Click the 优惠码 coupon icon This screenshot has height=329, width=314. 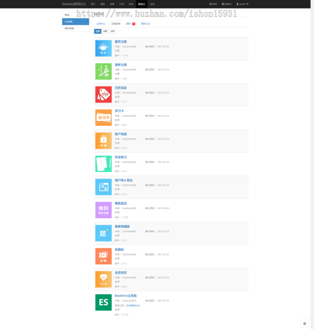(103, 256)
